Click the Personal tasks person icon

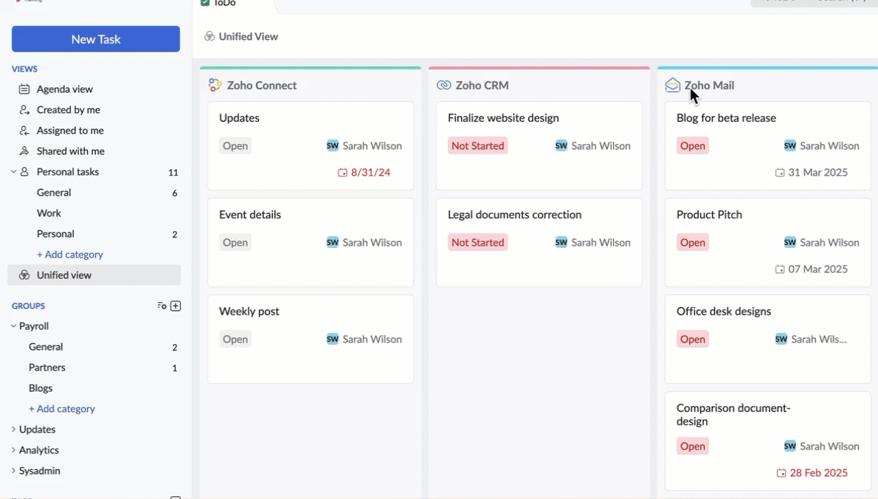tap(24, 172)
